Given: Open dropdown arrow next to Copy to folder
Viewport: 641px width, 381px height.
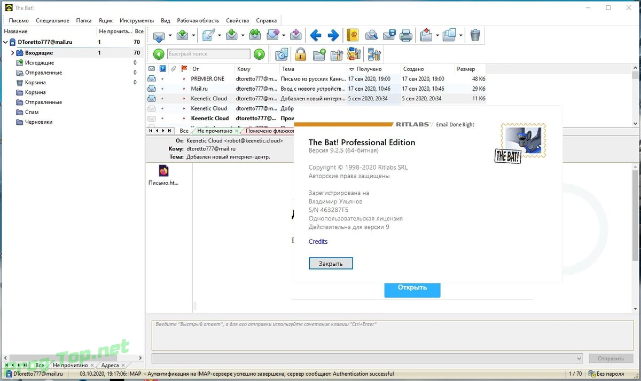Looking at the screenshot, I should [x=461, y=36].
